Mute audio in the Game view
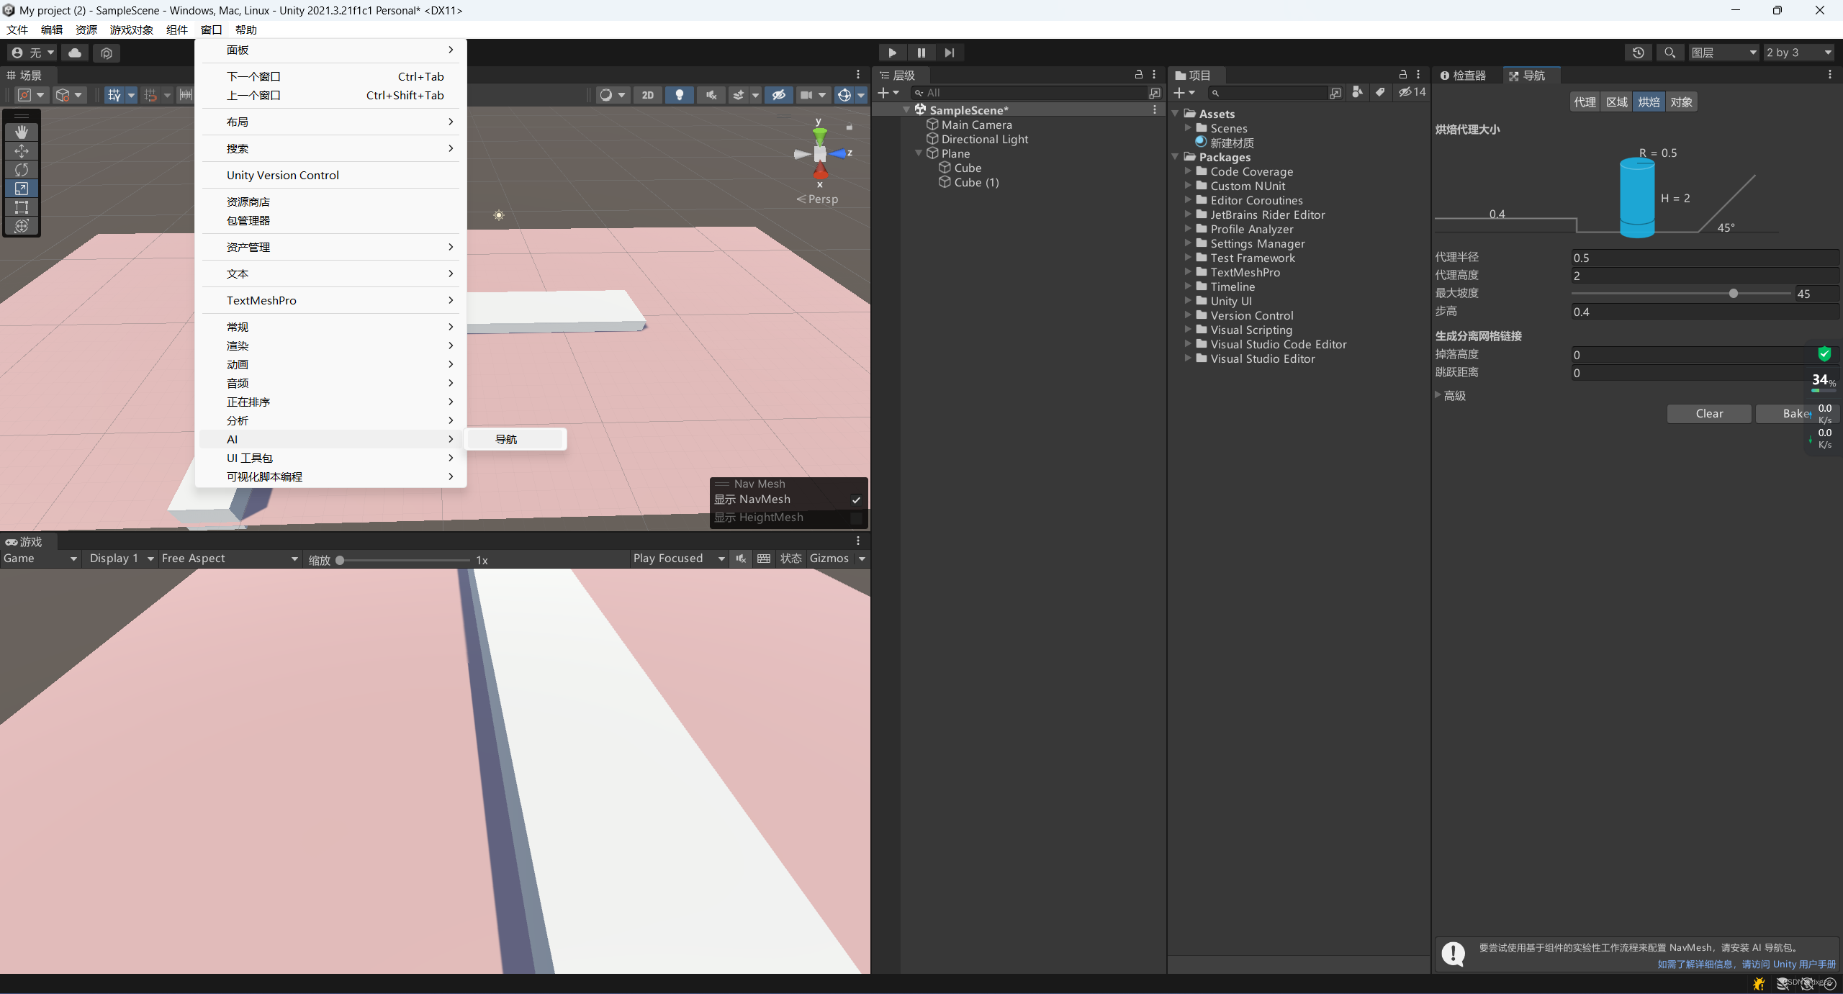Screen dimensions: 1843x994 (741, 559)
